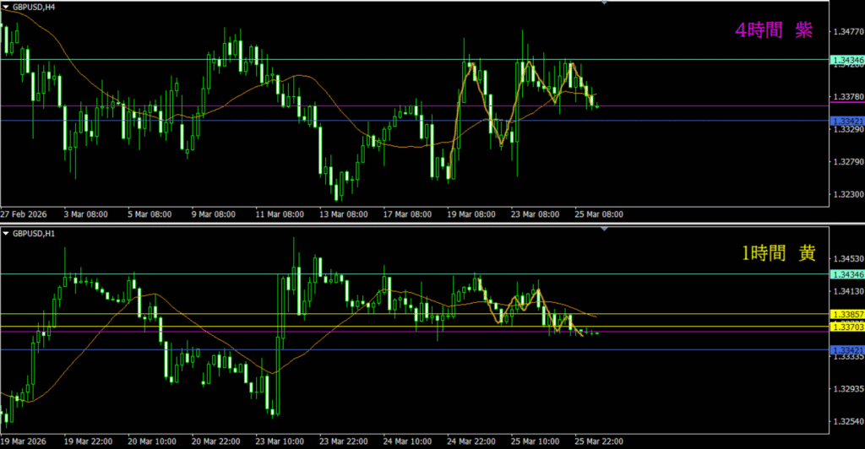The image size is (865, 449).
Task: Click the green 1.34346 price tag on H4 chart
Action: (x=847, y=60)
